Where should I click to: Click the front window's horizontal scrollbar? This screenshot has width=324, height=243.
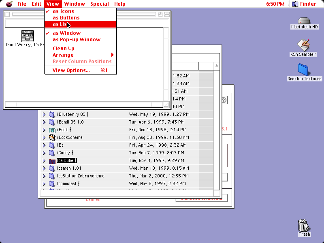tap(84, 104)
